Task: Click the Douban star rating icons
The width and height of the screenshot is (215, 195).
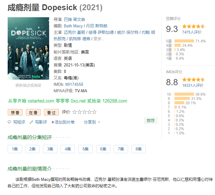Action: point(193,26)
